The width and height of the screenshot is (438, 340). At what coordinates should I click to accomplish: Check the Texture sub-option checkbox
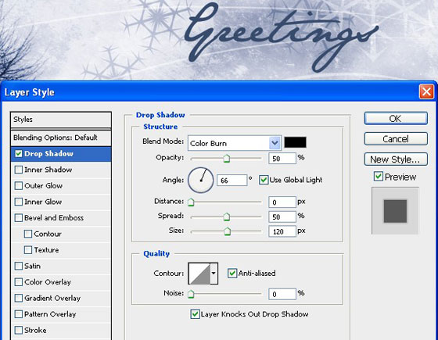pos(28,250)
